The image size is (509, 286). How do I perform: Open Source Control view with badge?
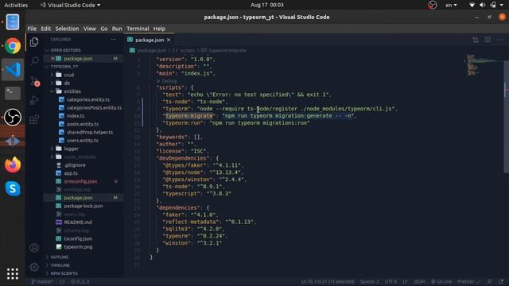tap(34, 81)
